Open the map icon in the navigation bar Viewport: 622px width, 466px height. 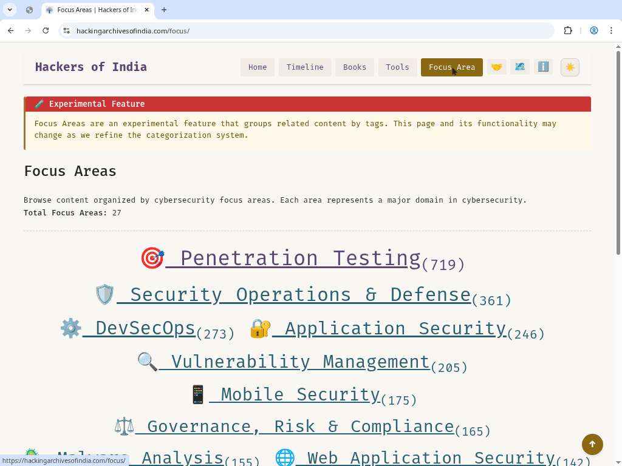520,67
